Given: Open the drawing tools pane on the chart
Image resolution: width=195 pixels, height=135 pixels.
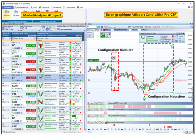Looking at the screenshot, I should point(90,35).
